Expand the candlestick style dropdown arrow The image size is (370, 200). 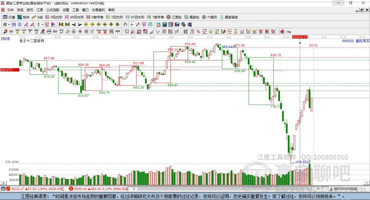click(x=42, y=25)
